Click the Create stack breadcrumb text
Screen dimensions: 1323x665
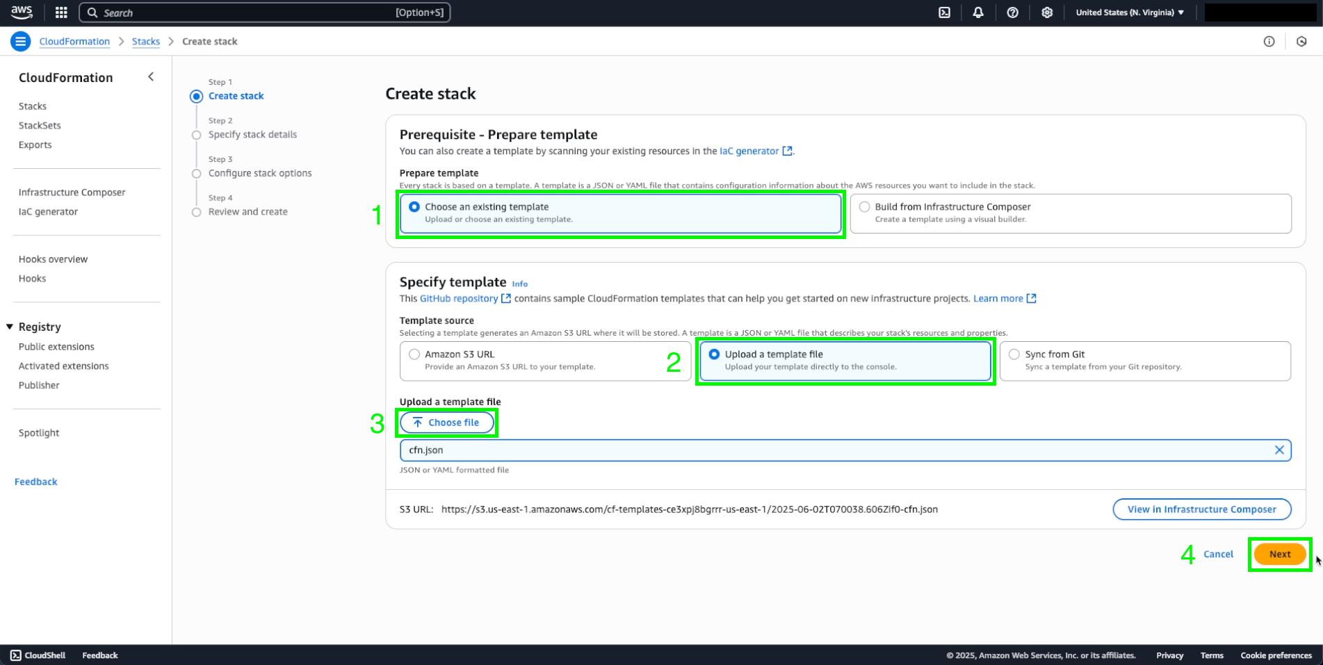pyautogui.click(x=210, y=42)
